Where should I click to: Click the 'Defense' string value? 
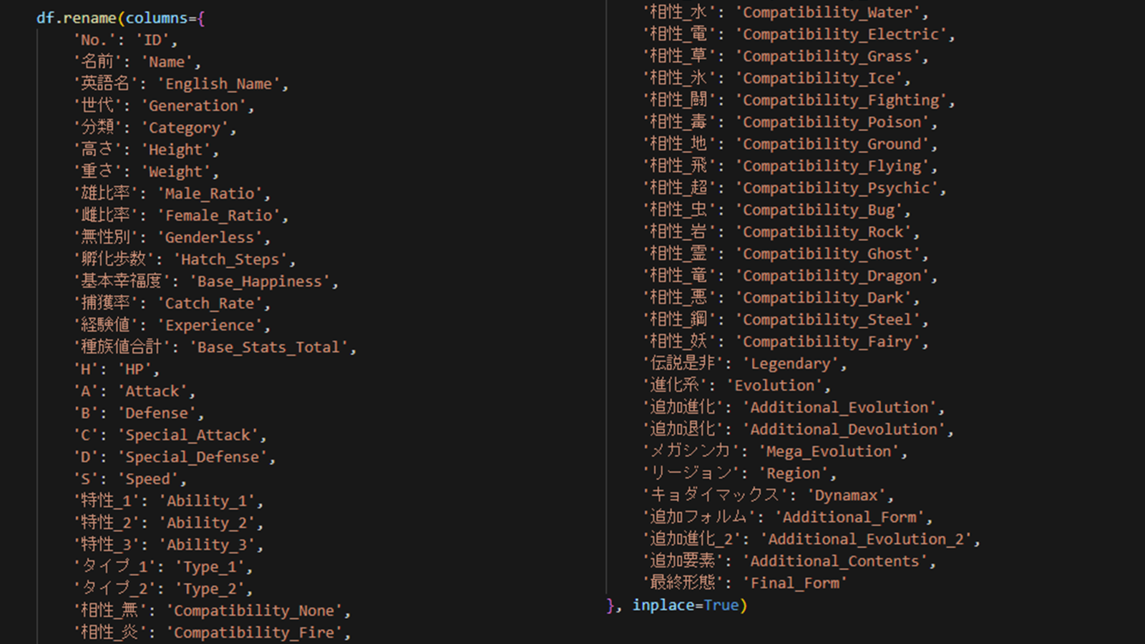157,413
